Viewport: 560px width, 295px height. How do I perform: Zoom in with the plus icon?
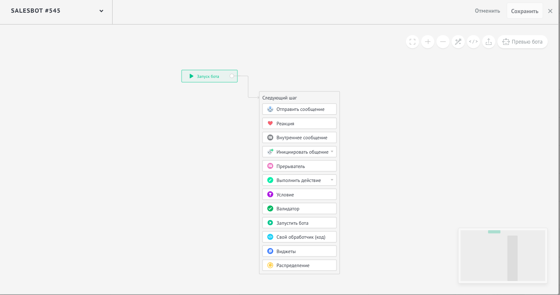coord(428,42)
